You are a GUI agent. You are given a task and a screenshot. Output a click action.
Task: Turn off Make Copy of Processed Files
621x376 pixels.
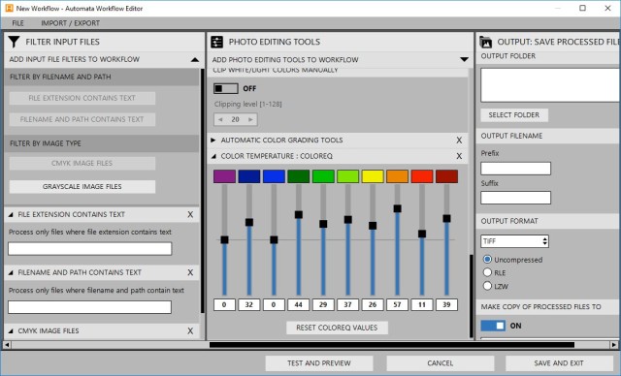(x=493, y=326)
